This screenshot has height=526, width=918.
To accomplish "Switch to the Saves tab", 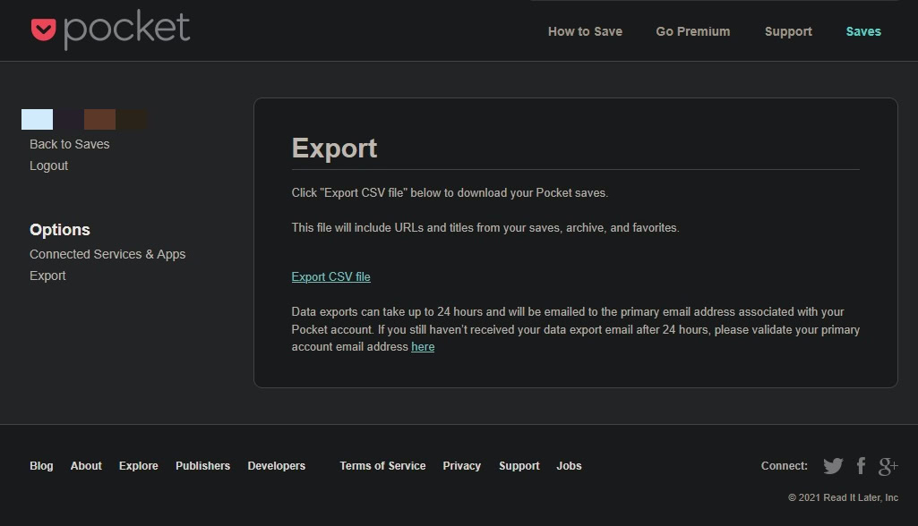I will (863, 31).
